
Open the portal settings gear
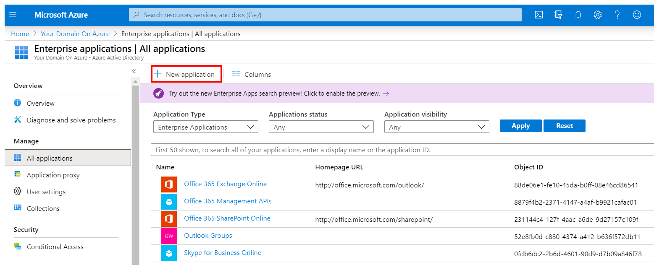click(598, 15)
